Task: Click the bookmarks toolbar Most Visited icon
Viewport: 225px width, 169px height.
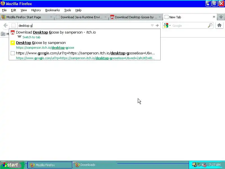Action: click(x=3, y=34)
